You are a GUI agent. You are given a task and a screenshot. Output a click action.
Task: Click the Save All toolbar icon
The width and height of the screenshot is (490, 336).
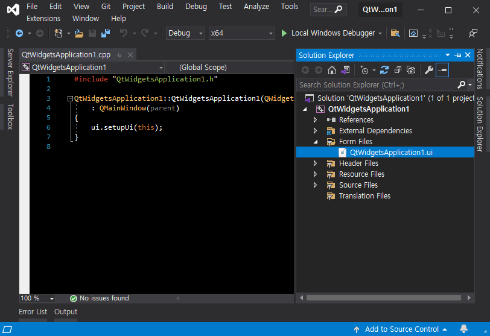tap(106, 33)
